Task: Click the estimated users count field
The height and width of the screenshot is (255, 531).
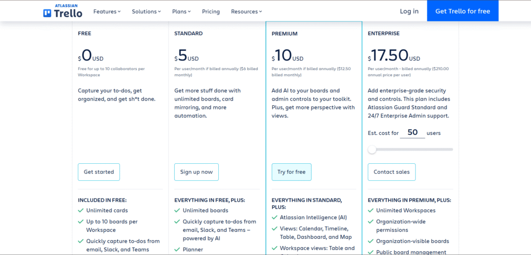Action: pyautogui.click(x=412, y=132)
